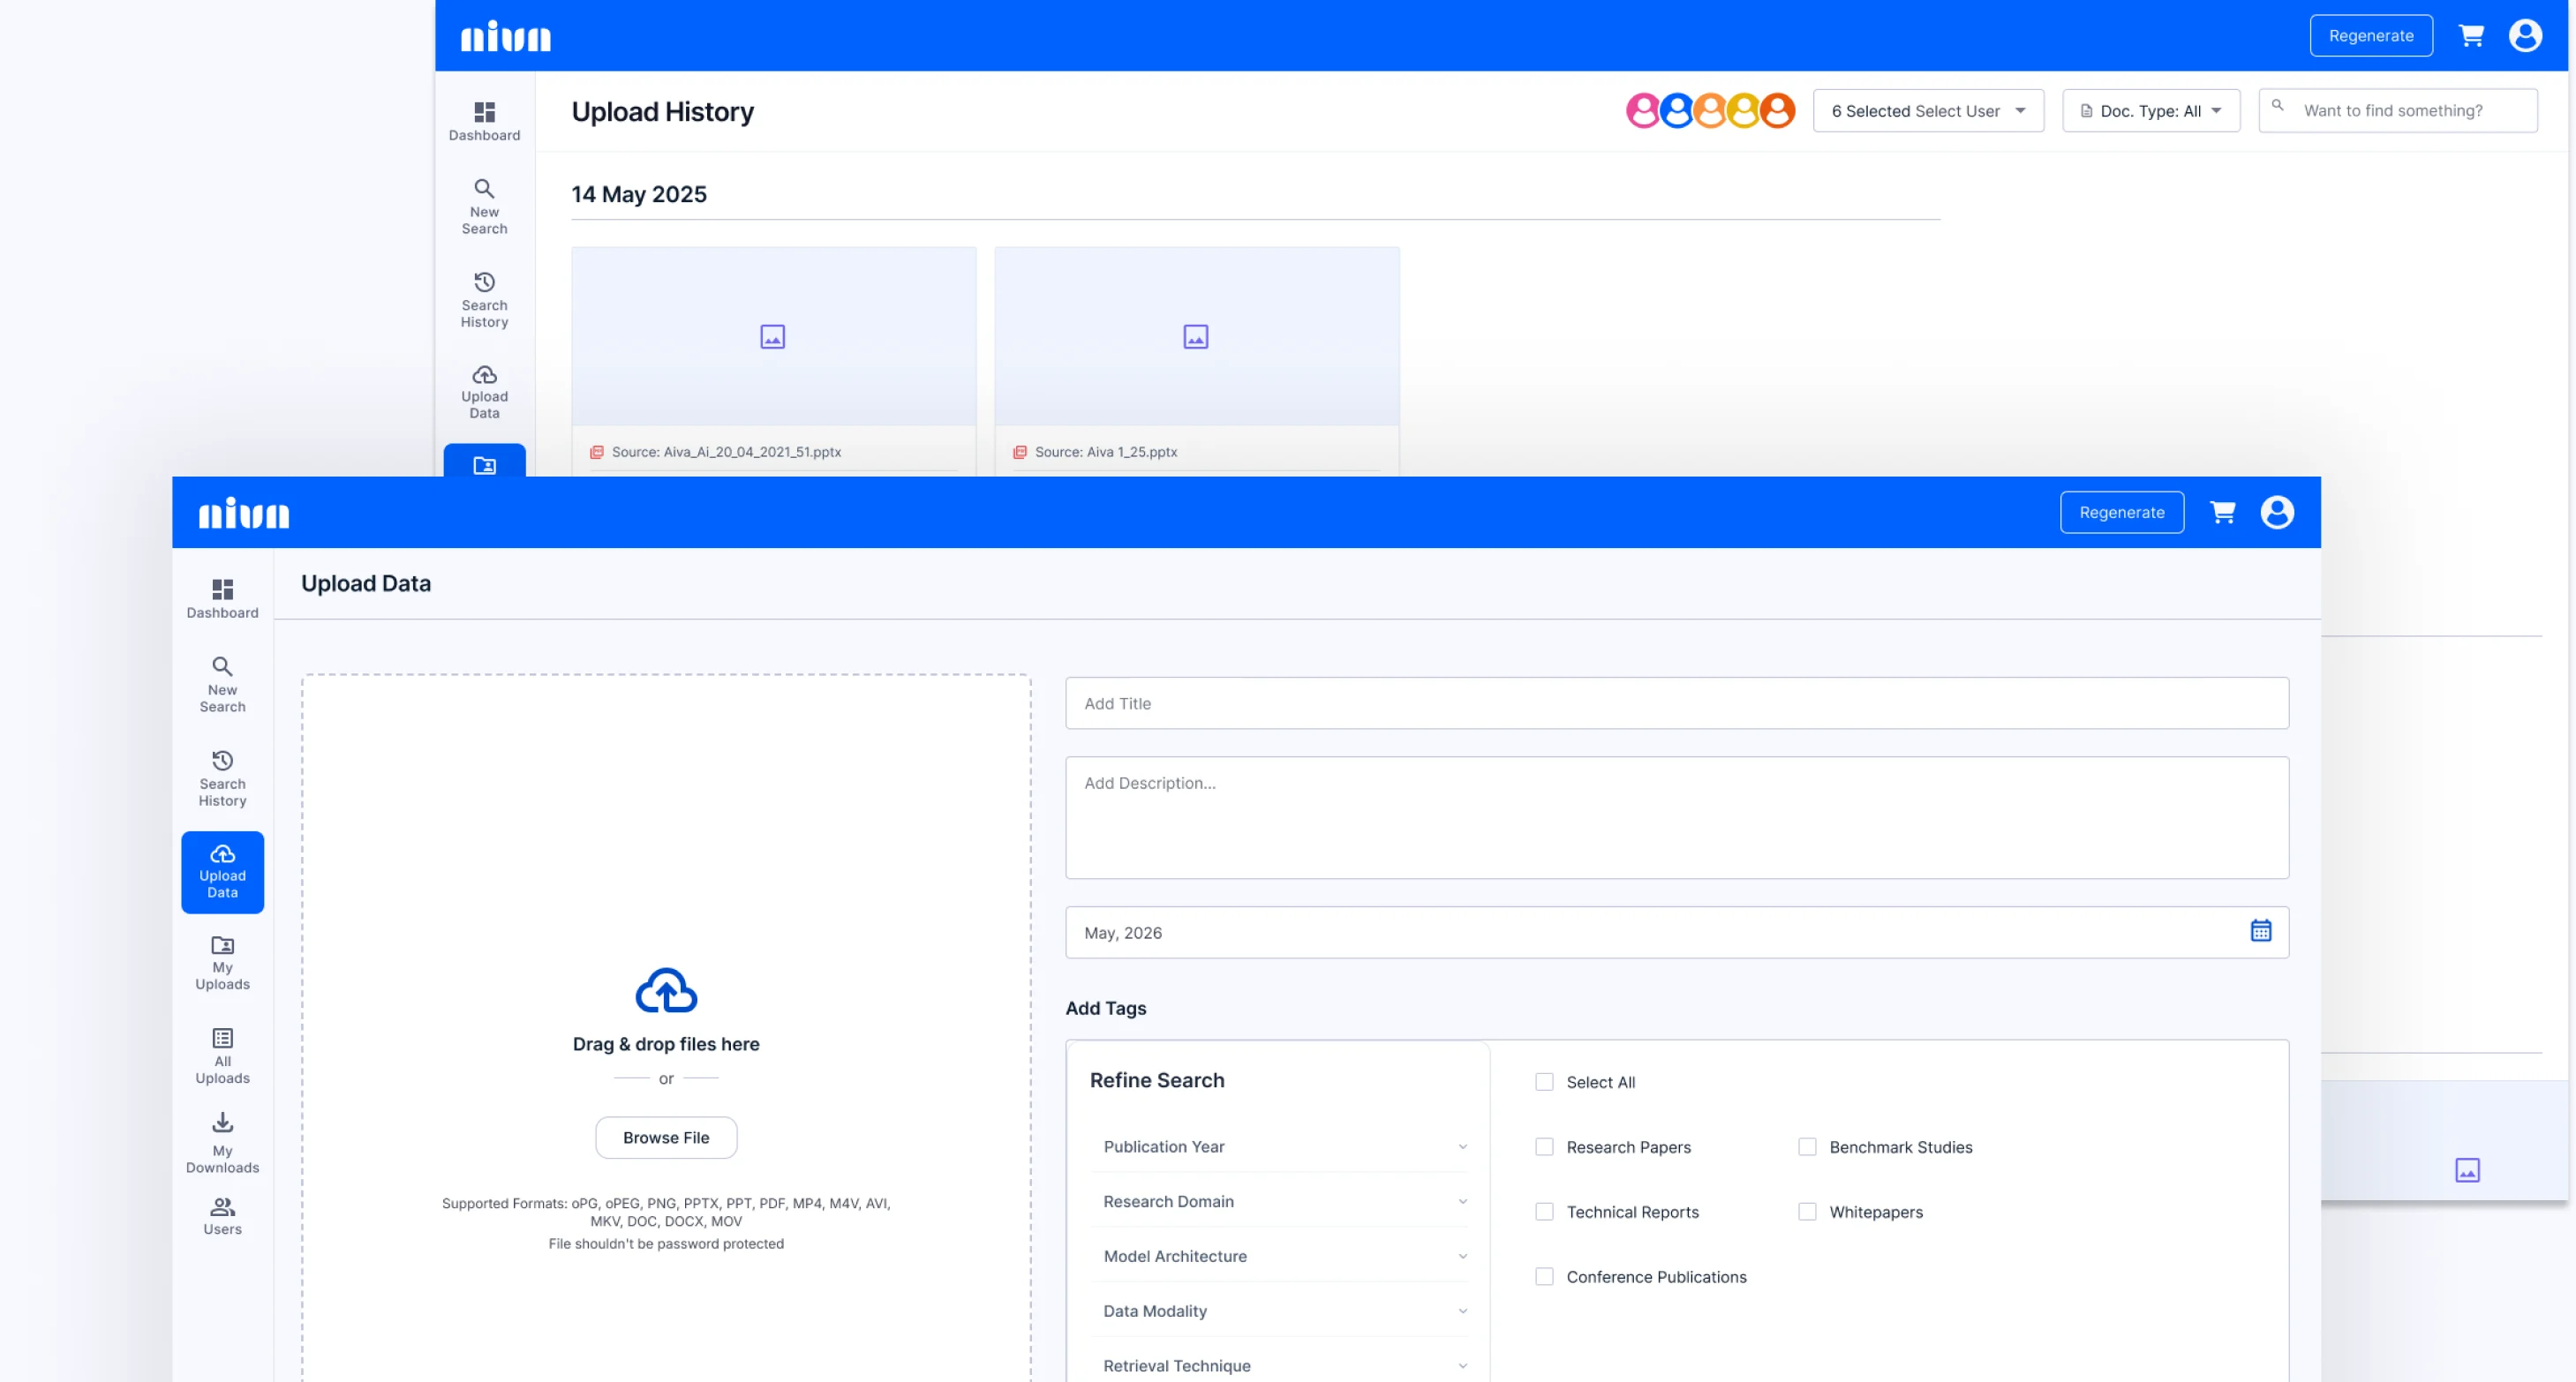Go to New Search in Upload Data sidebar
2576x1382 pixels.
(x=222, y=684)
